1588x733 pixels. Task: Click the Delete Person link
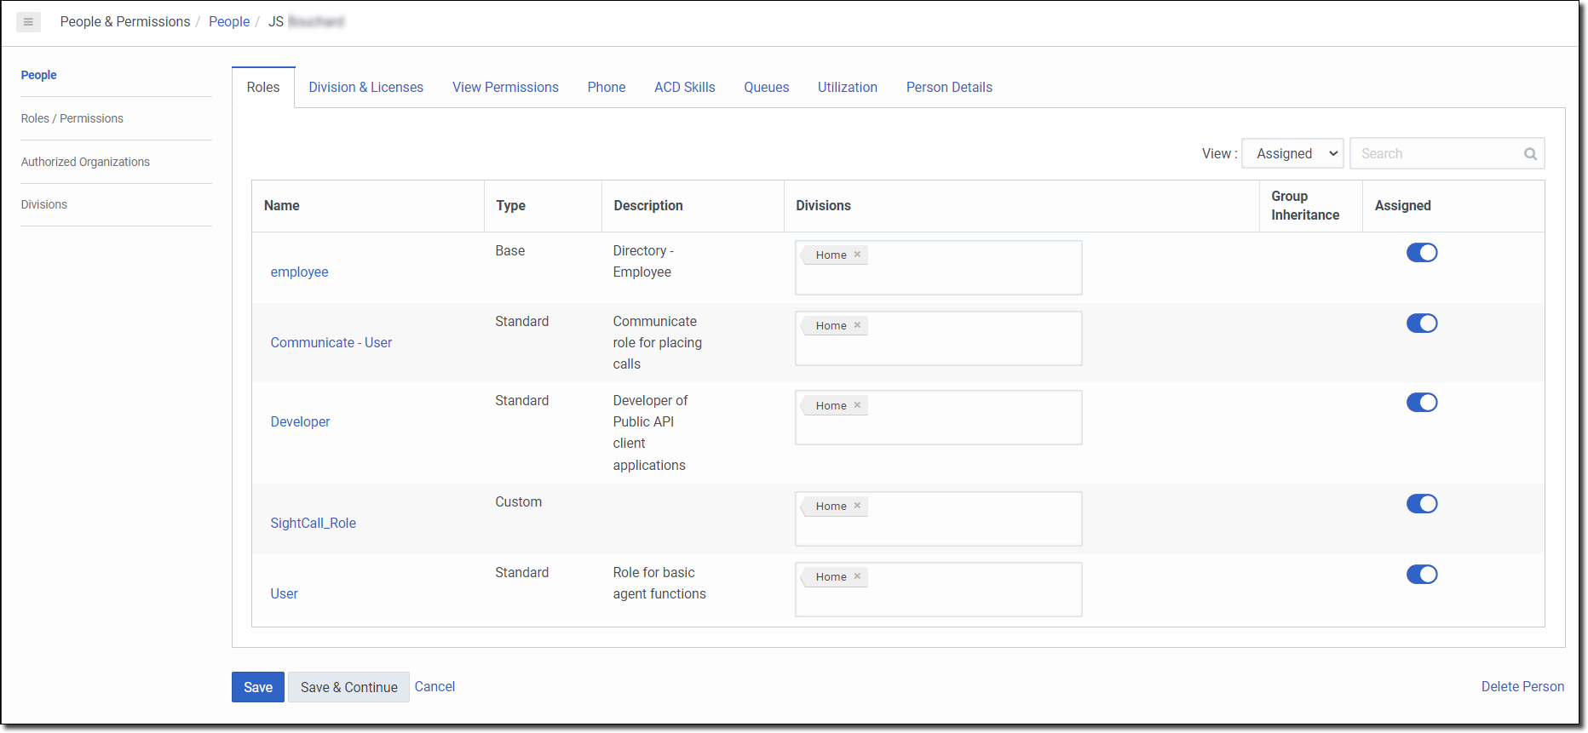(x=1522, y=687)
